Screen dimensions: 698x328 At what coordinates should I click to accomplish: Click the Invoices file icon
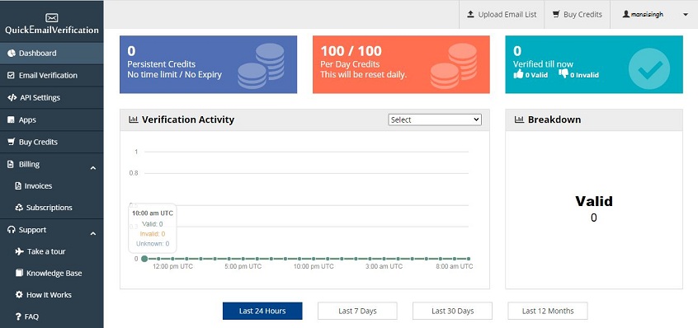(x=18, y=185)
